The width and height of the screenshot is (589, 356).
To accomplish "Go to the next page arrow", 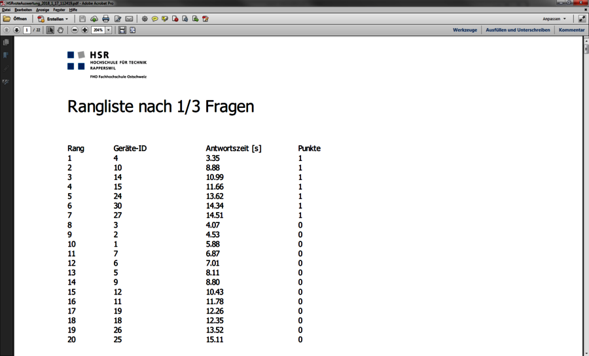I will (x=16, y=30).
